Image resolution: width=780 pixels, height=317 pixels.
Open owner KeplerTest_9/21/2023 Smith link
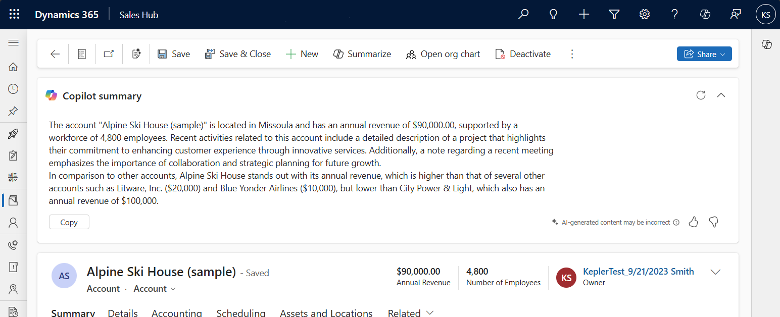pos(639,272)
